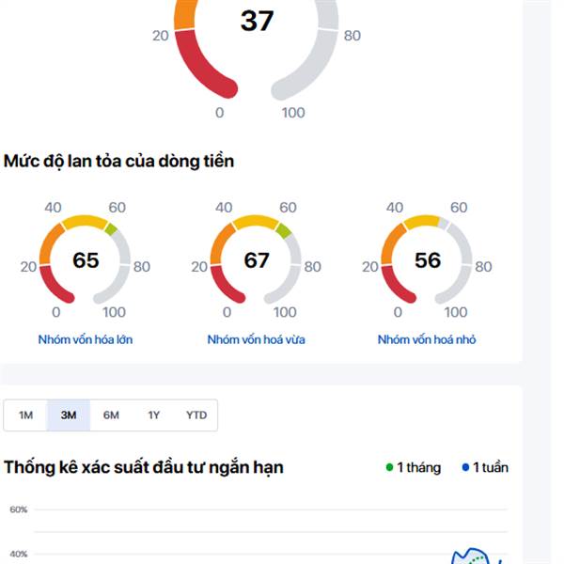
Task: Switch to the YTD tab
Action: pos(196,415)
